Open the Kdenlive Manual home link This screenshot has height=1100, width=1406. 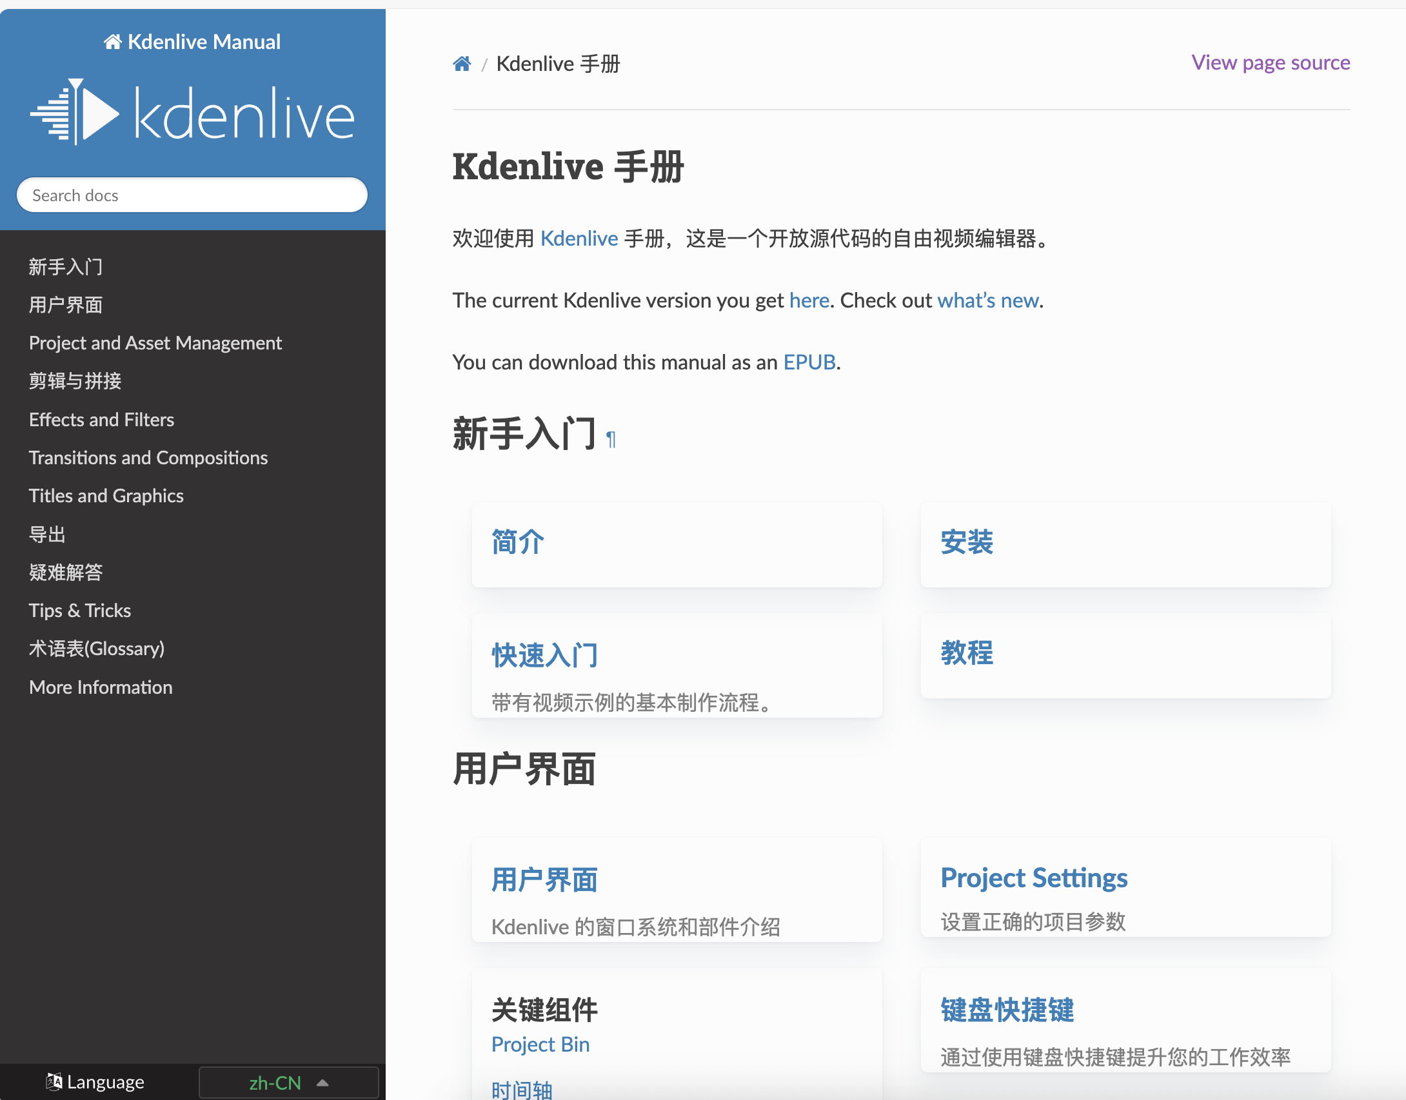pos(192,42)
